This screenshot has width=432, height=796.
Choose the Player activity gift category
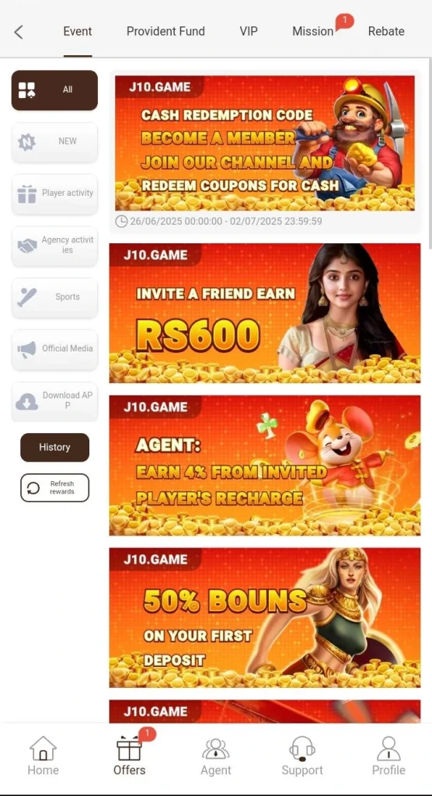tap(55, 194)
